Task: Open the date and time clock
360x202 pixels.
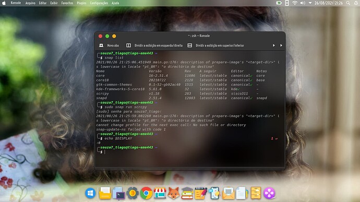Action: pos(329,3)
